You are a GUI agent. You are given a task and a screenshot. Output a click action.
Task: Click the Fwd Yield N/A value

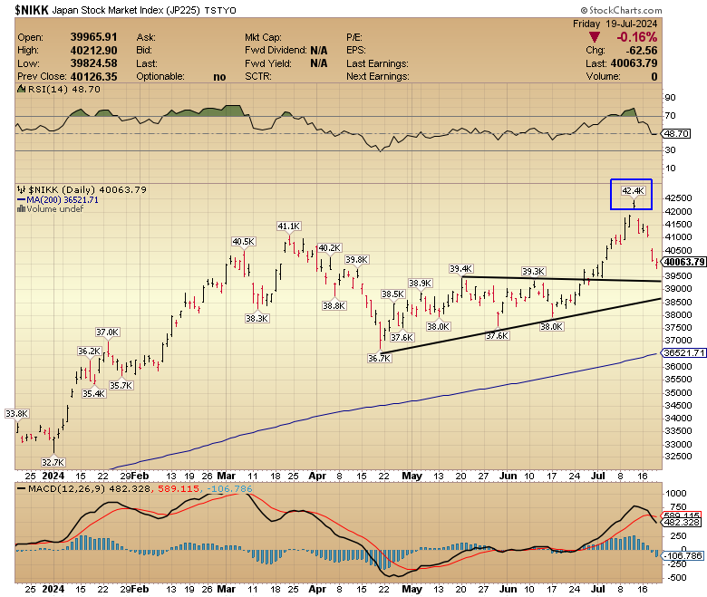[x=319, y=63]
